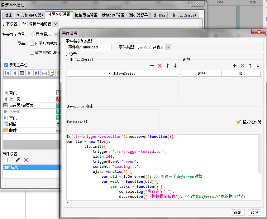Open 事件类型 JavaScript脚本 dropdown
Viewport: 267px width, 219px height.
(154, 47)
